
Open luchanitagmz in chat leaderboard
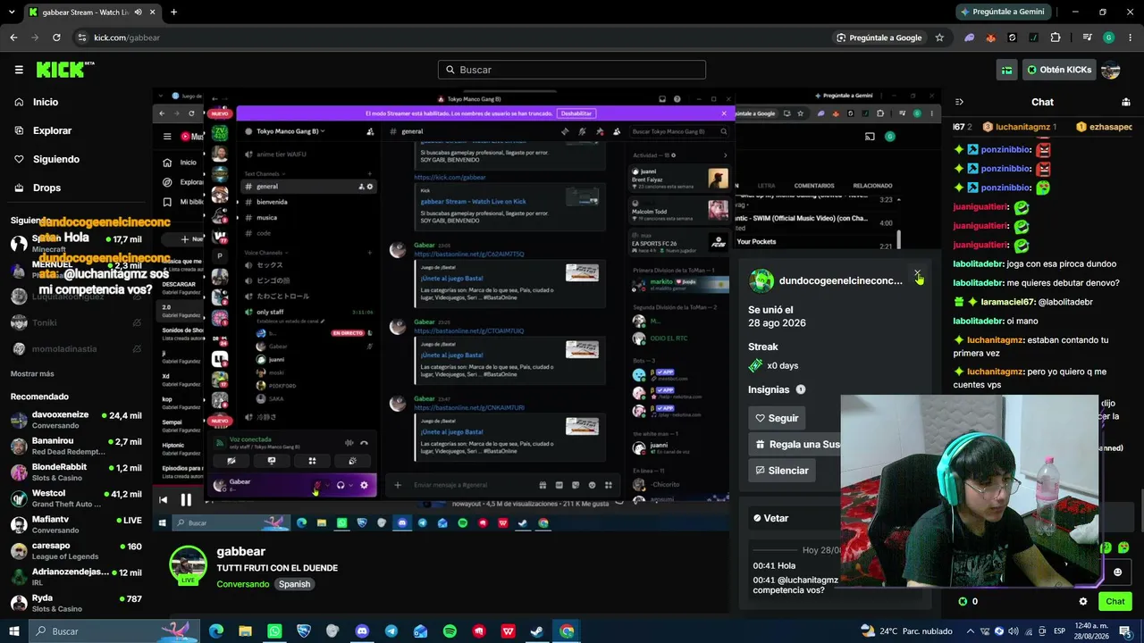pyautogui.click(x=1020, y=127)
